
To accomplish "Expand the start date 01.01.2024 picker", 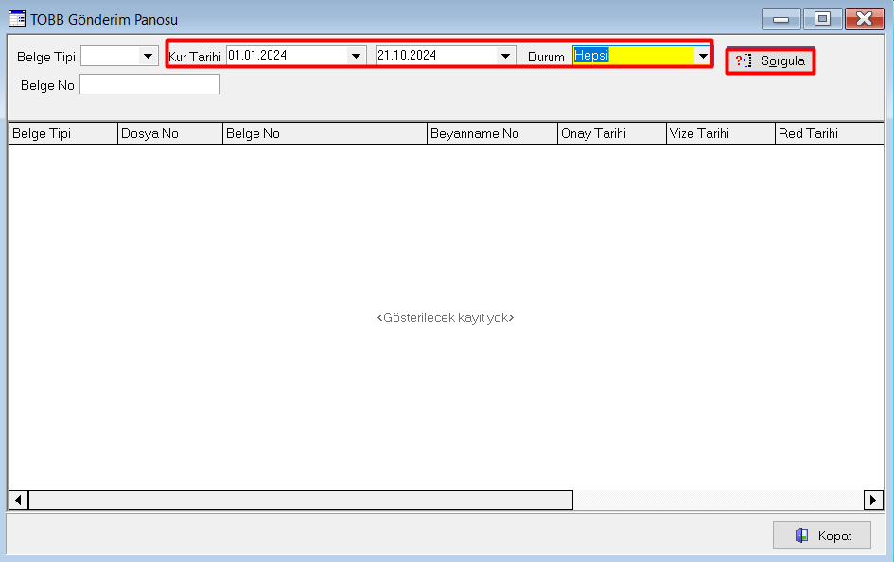I will click(357, 56).
